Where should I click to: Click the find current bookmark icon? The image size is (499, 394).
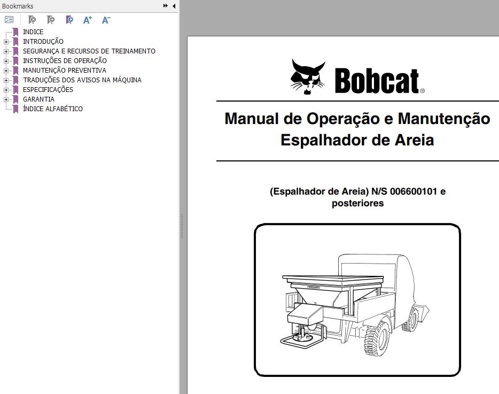click(x=69, y=20)
